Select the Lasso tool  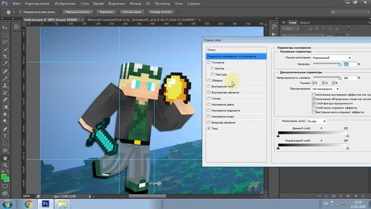point(5,42)
